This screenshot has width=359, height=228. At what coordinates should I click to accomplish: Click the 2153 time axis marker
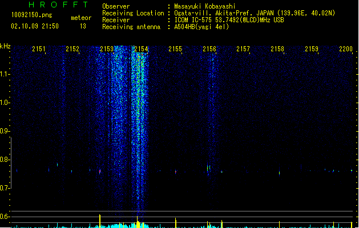tap(107, 49)
